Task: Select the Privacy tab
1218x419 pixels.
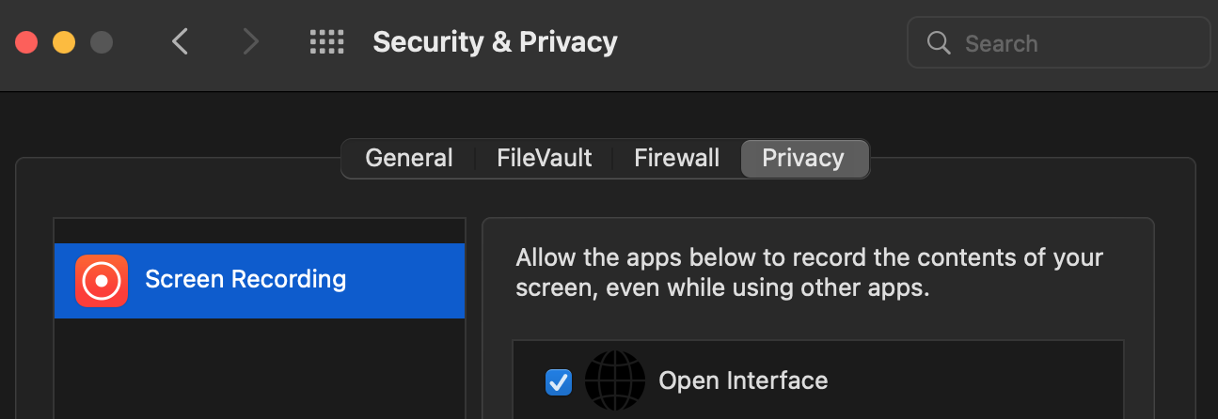Action: tap(803, 158)
